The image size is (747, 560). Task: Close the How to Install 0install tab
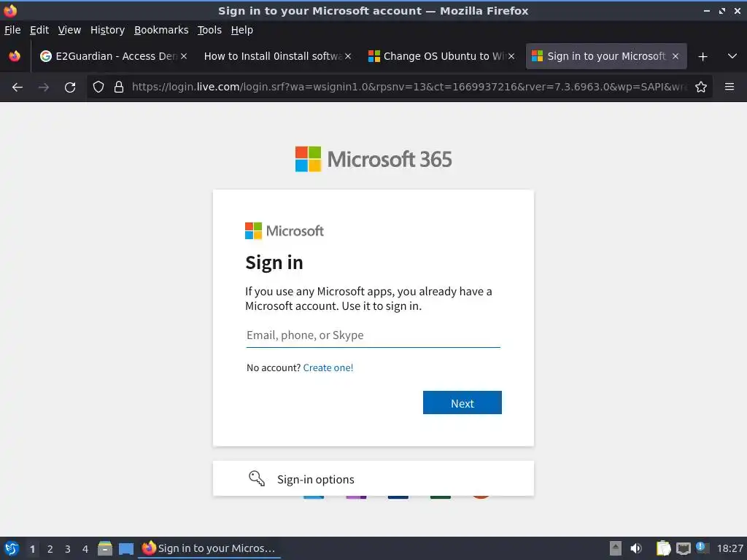pyautogui.click(x=348, y=56)
